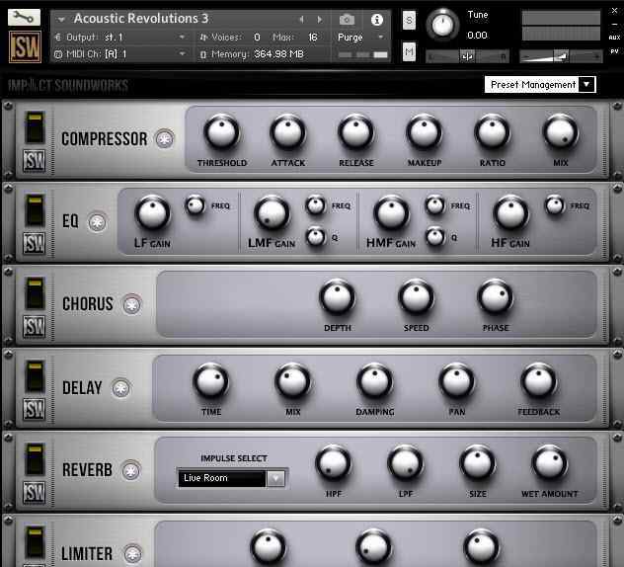The height and width of the screenshot is (567, 624).
Task: Click the pan center icon
Action: (x=467, y=57)
